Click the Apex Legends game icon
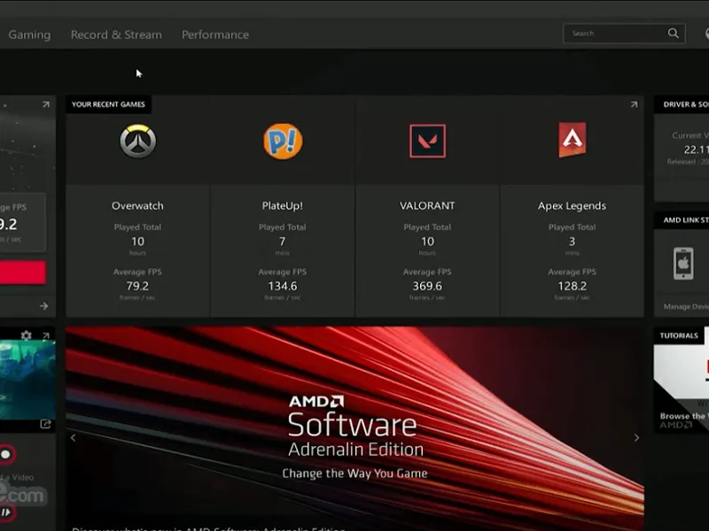The width and height of the screenshot is (709, 531). [572, 140]
